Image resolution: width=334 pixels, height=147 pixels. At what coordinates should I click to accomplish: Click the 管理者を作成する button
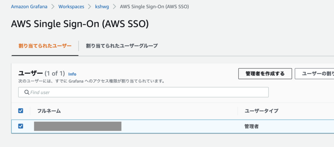click(265, 74)
